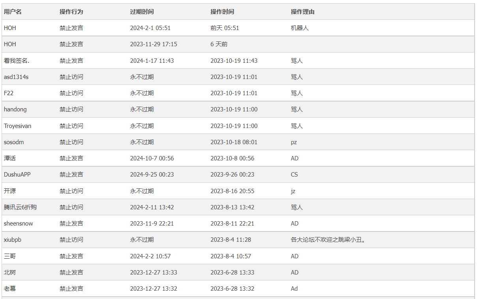
Task: Click the 用户名 column header
Action: [13, 12]
